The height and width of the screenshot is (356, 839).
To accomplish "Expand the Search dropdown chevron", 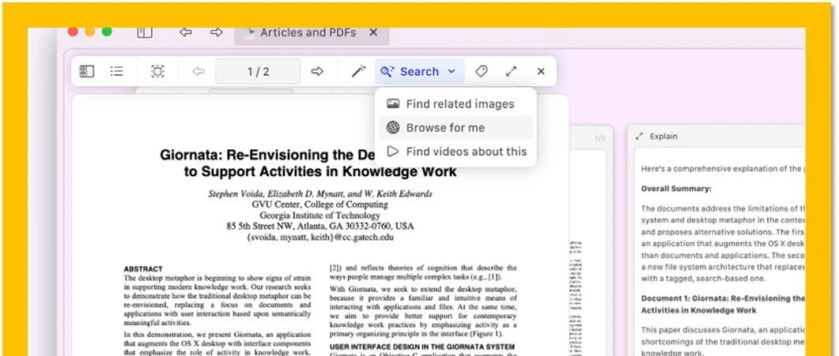I will coord(452,72).
